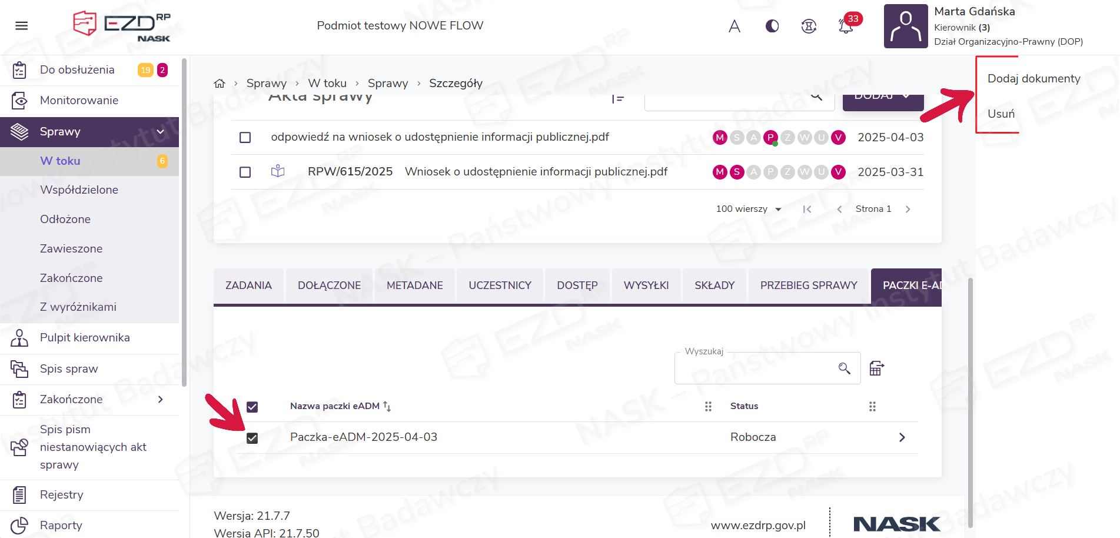Click the search magnifier in Wyszukaj field

(x=844, y=368)
